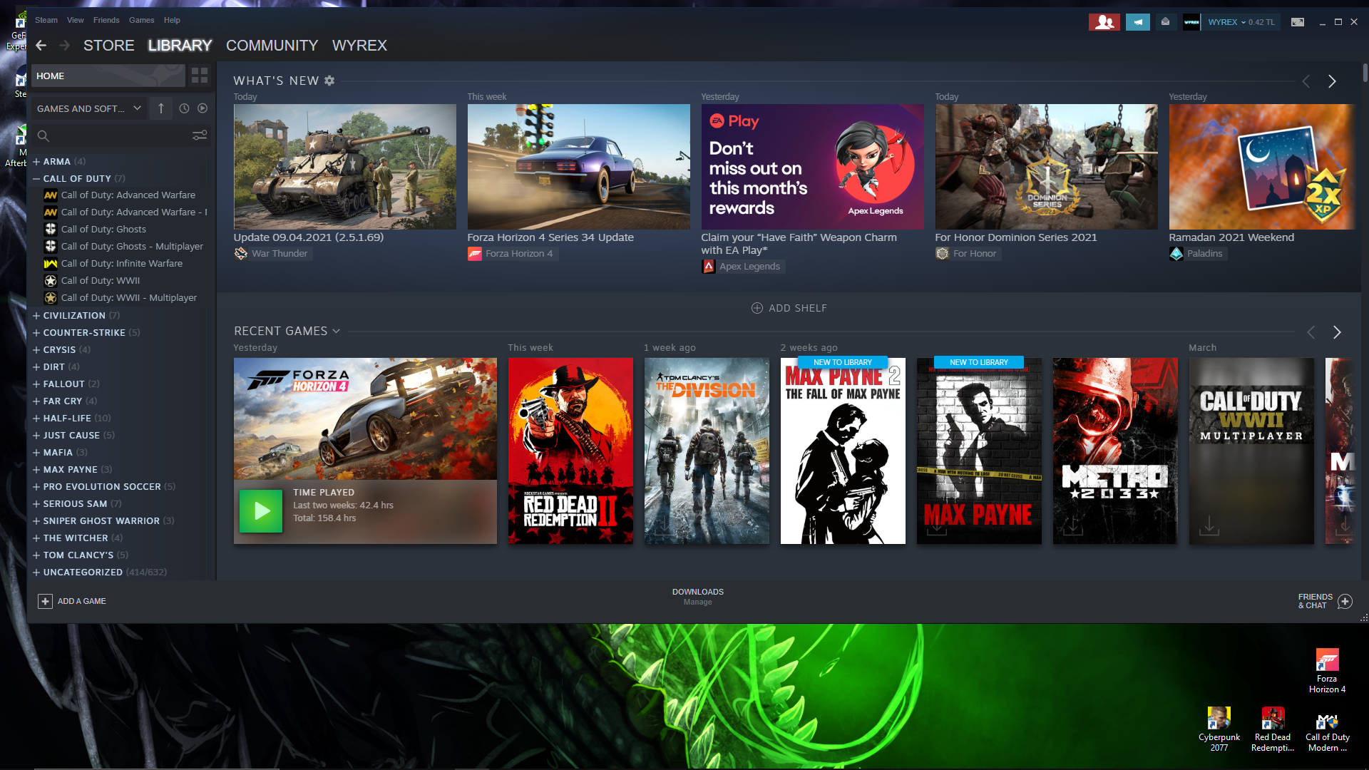Click the back navigation arrow

pyautogui.click(x=41, y=46)
